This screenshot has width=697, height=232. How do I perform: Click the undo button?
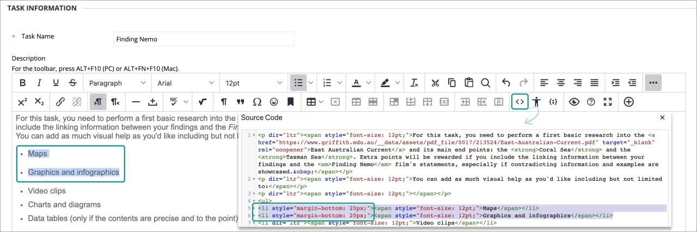(x=506, y=83)
